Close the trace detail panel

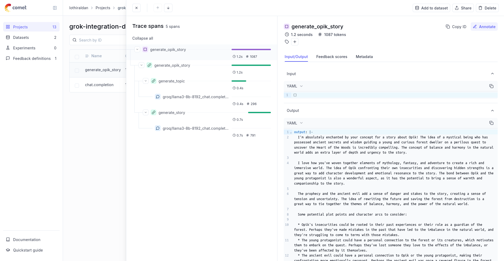coord(136,8)
